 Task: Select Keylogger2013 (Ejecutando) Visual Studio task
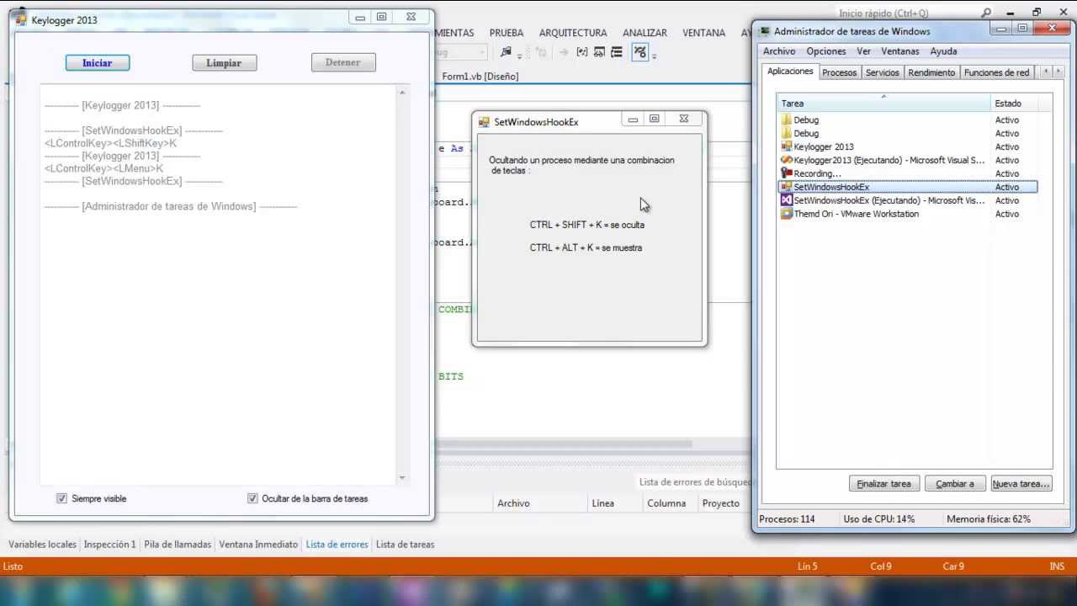pyautogui.click(x=907, y=161)
